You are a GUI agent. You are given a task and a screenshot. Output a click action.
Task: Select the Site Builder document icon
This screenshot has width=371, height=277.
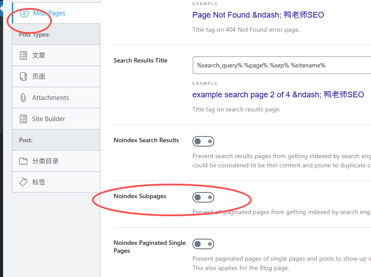[x=24, y=118]
